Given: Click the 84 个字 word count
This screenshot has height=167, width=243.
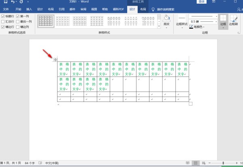Looking at the screenshot, I should point(30,163).
